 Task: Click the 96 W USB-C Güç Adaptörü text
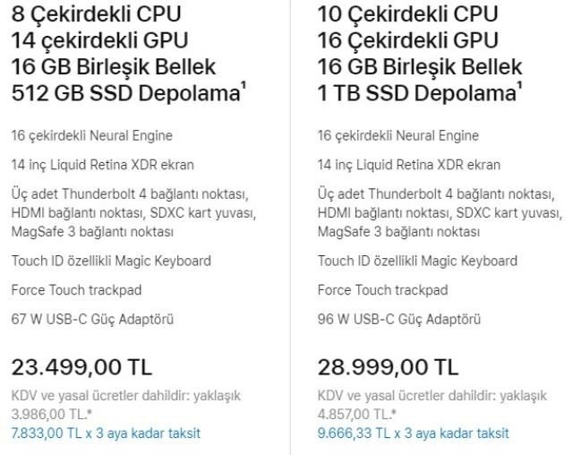pos(399,320)
